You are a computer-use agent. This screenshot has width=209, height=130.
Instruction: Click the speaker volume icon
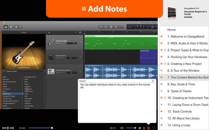pyautogui.click(x=122, y=128)
